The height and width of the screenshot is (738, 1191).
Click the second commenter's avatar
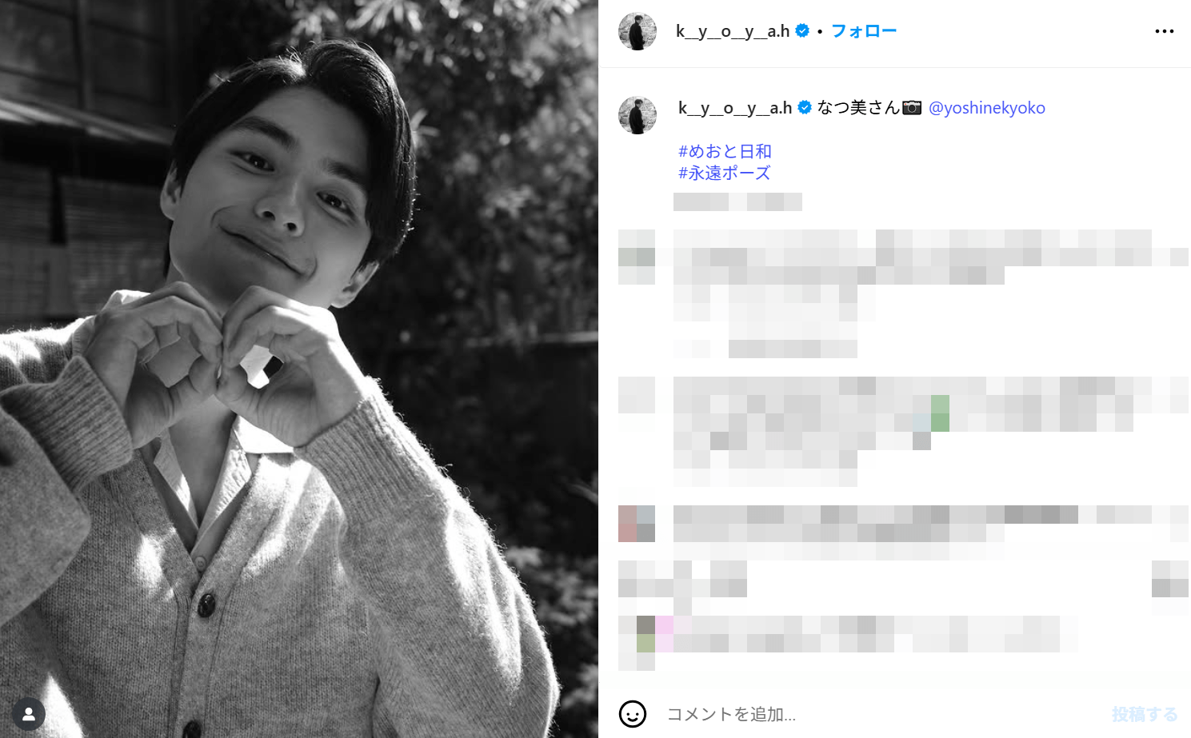(x=637, y=395)
